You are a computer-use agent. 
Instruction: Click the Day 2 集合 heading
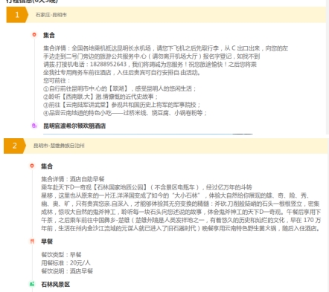47,166
